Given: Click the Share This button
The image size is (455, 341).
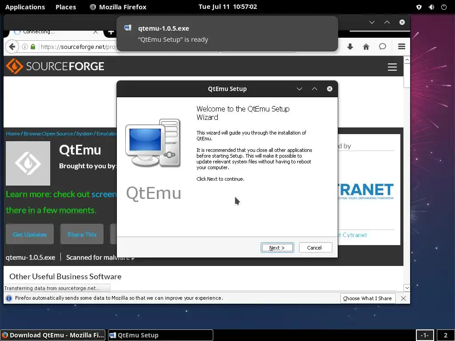Looking at the screenshot, I should pos(82,234).
